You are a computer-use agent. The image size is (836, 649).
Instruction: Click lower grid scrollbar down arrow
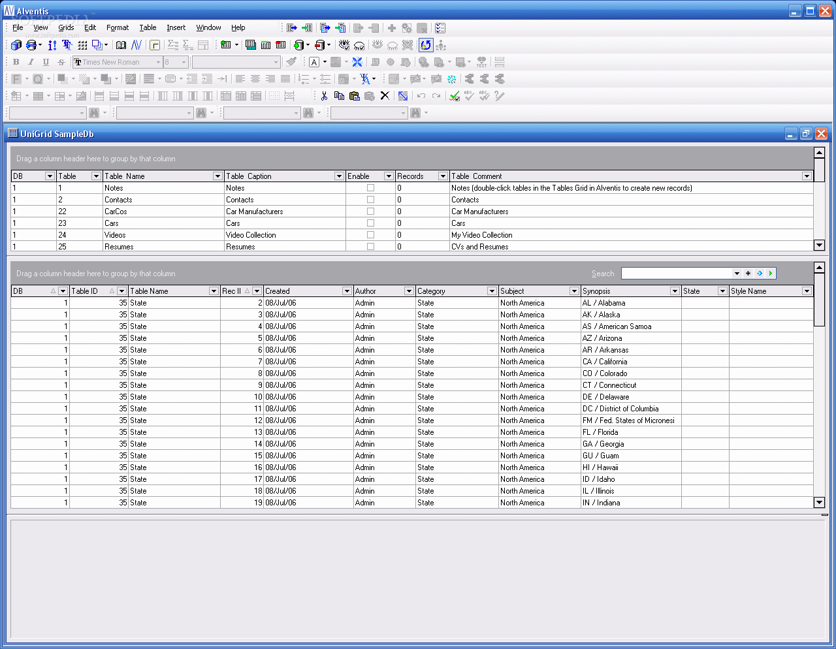pos(819,502)
